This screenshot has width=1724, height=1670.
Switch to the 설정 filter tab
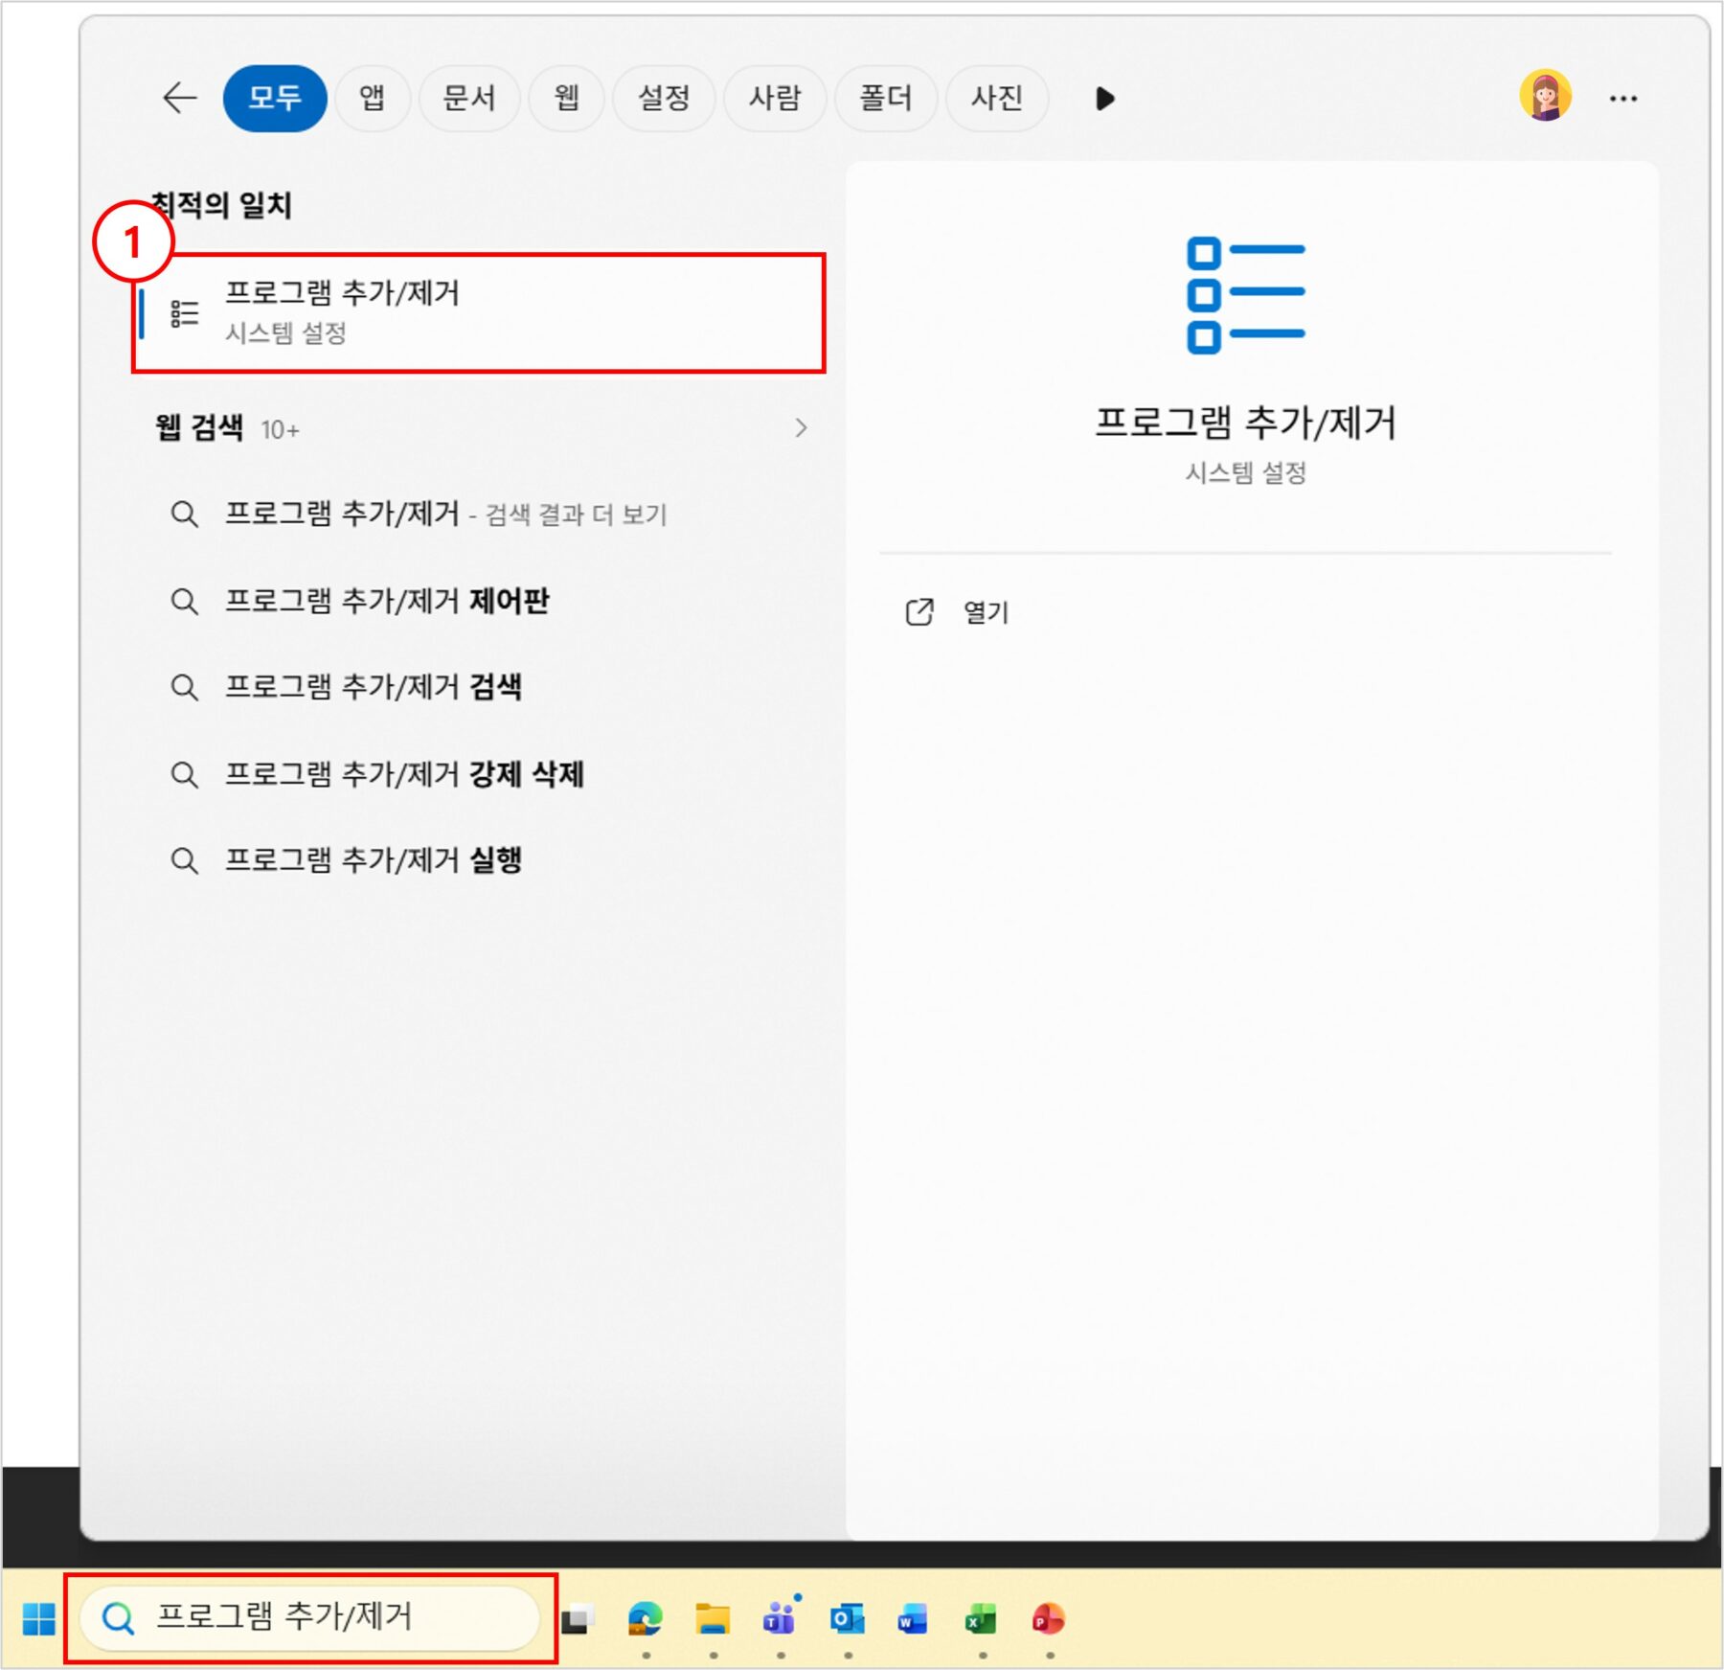click(x=664, y=98)
